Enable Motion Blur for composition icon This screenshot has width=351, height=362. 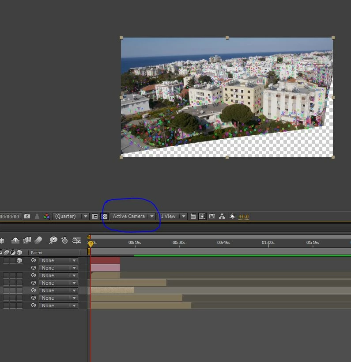(x=38, y=240)
